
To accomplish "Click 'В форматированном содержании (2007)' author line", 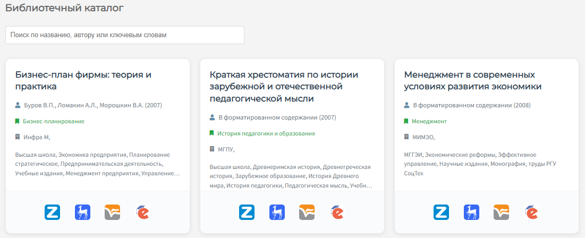I will [x=277, y=117].
